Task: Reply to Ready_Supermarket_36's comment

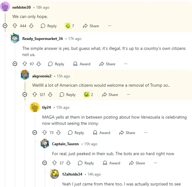Action: (56, 64)
